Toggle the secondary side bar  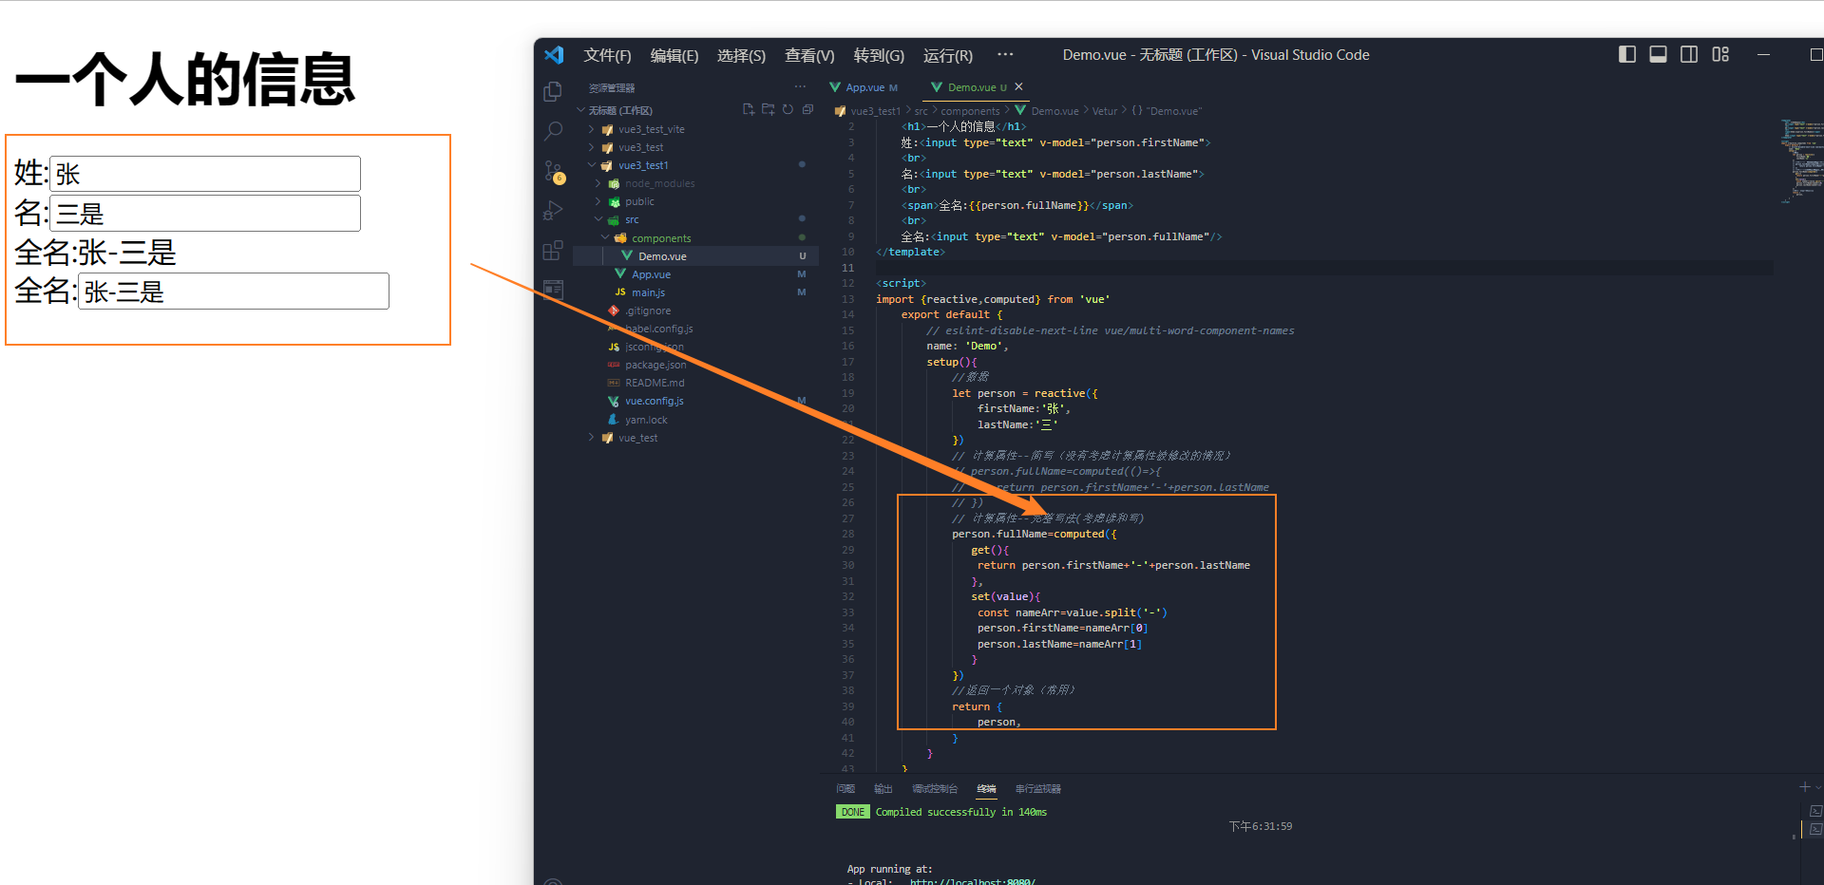point(1689,54)
